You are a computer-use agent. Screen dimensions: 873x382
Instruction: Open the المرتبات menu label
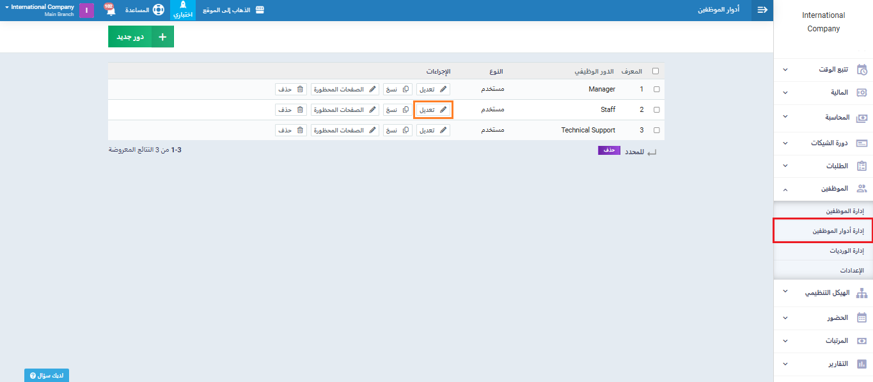tap(837, 341)
